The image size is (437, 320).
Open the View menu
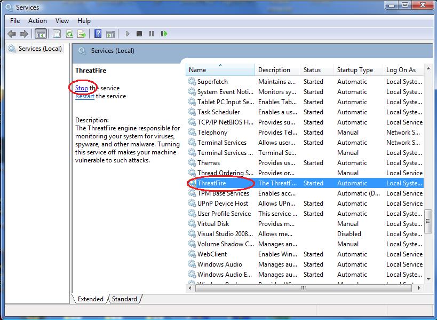click(x=62, y=21)
